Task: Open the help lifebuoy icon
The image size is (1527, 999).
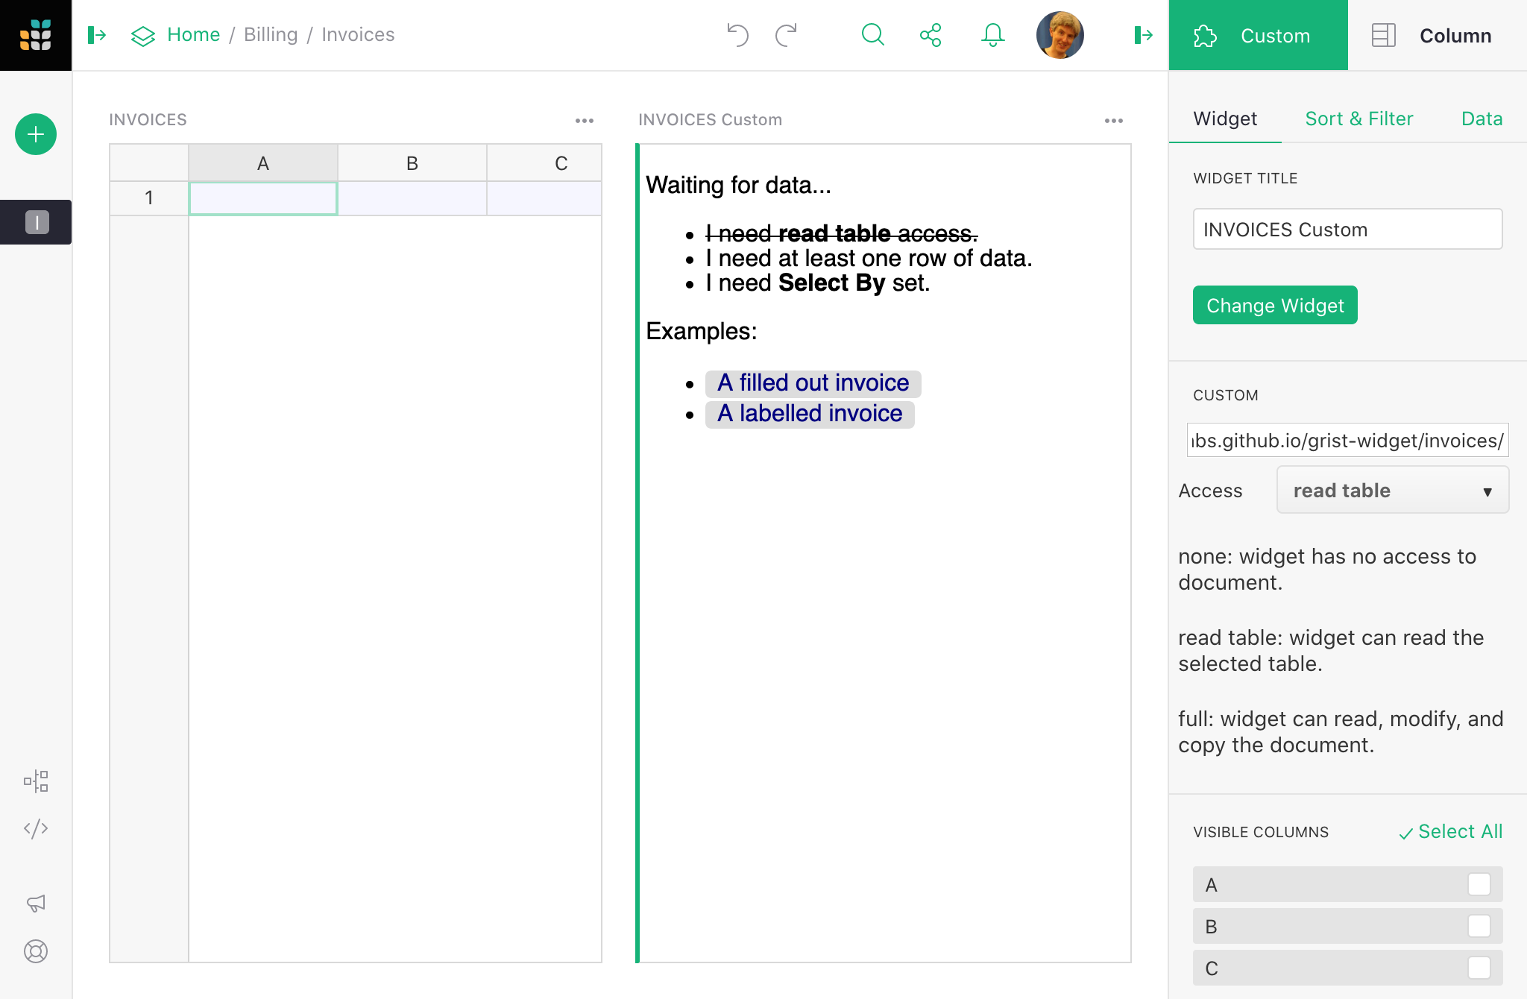Action: [x=36, y=951]
